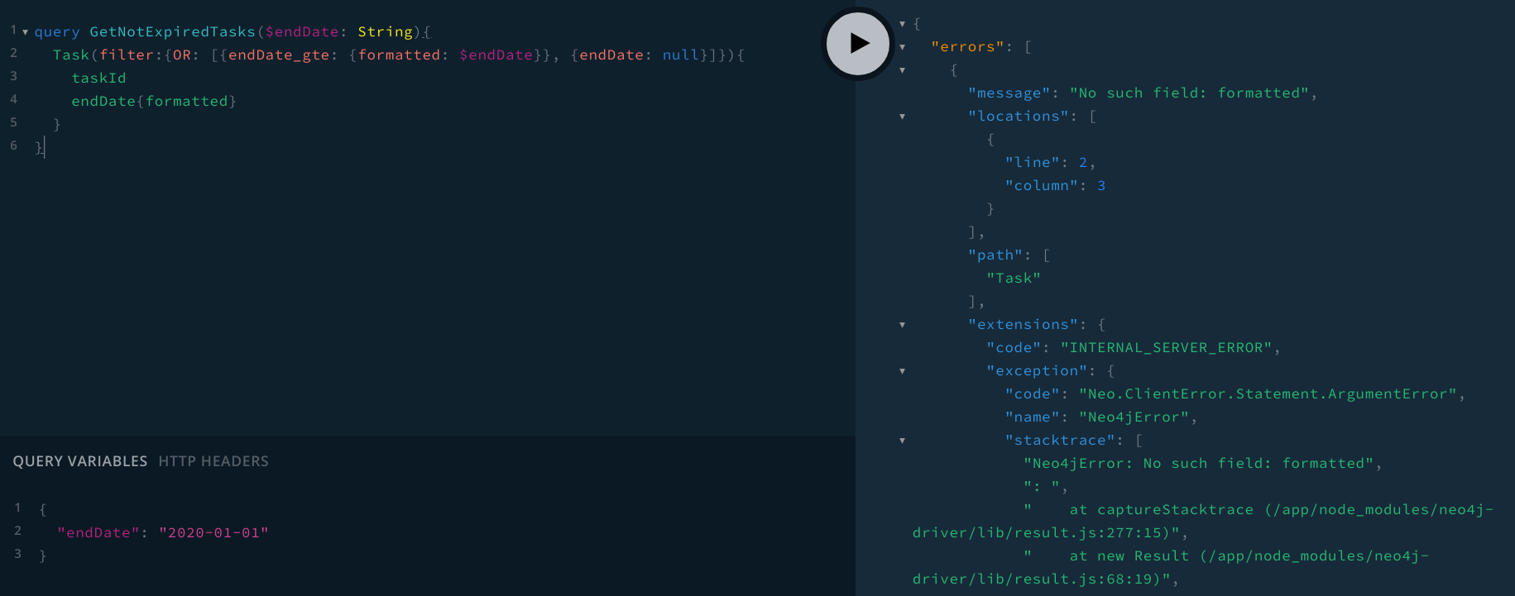Click the String type of $endDate
This screenshot has height=596, width=1515.
tap(385, 31)
